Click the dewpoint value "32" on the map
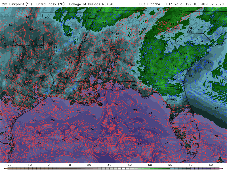This screenshot has height=170, width=227. tap(27, 17)
